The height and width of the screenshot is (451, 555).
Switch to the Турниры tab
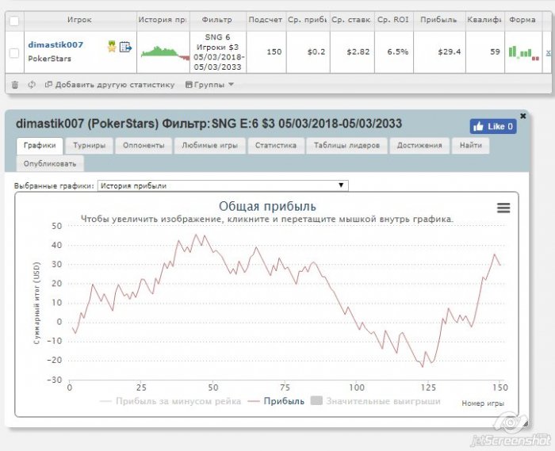pos(89,145)
